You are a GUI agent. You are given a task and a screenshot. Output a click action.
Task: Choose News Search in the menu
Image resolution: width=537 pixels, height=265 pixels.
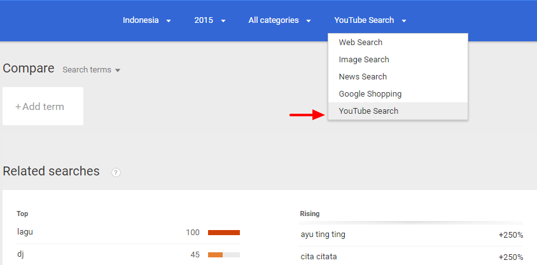point(398,77)
